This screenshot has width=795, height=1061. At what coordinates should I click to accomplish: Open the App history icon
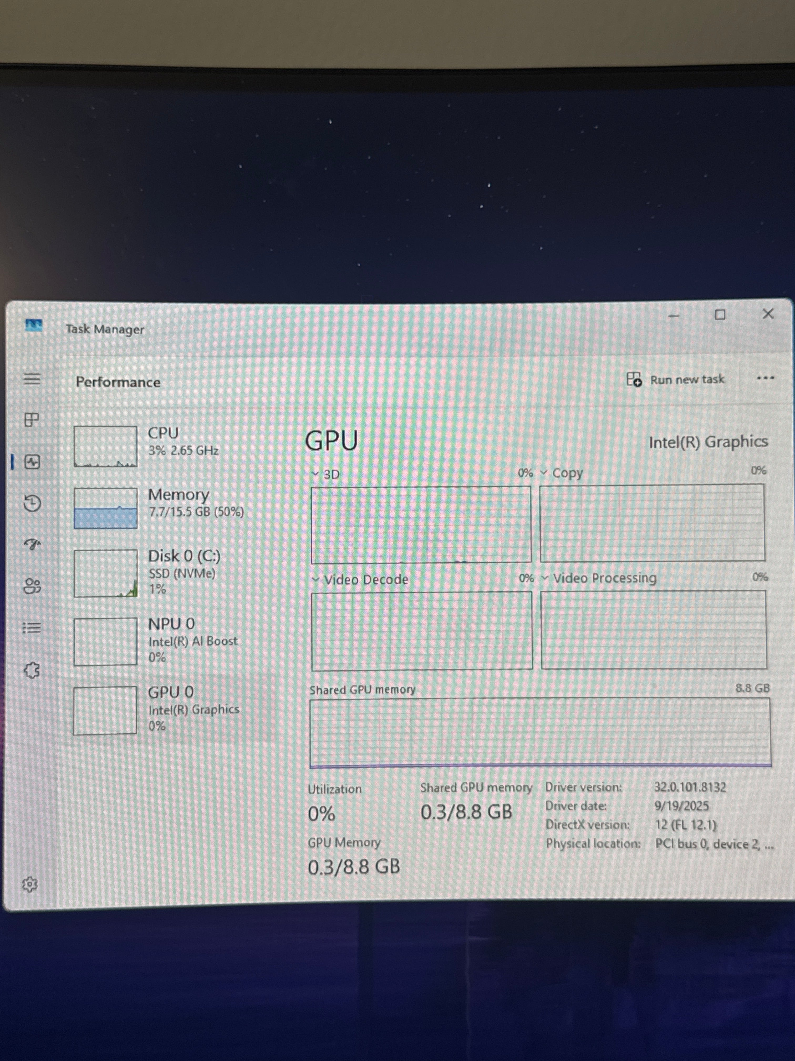click(32, 503)
